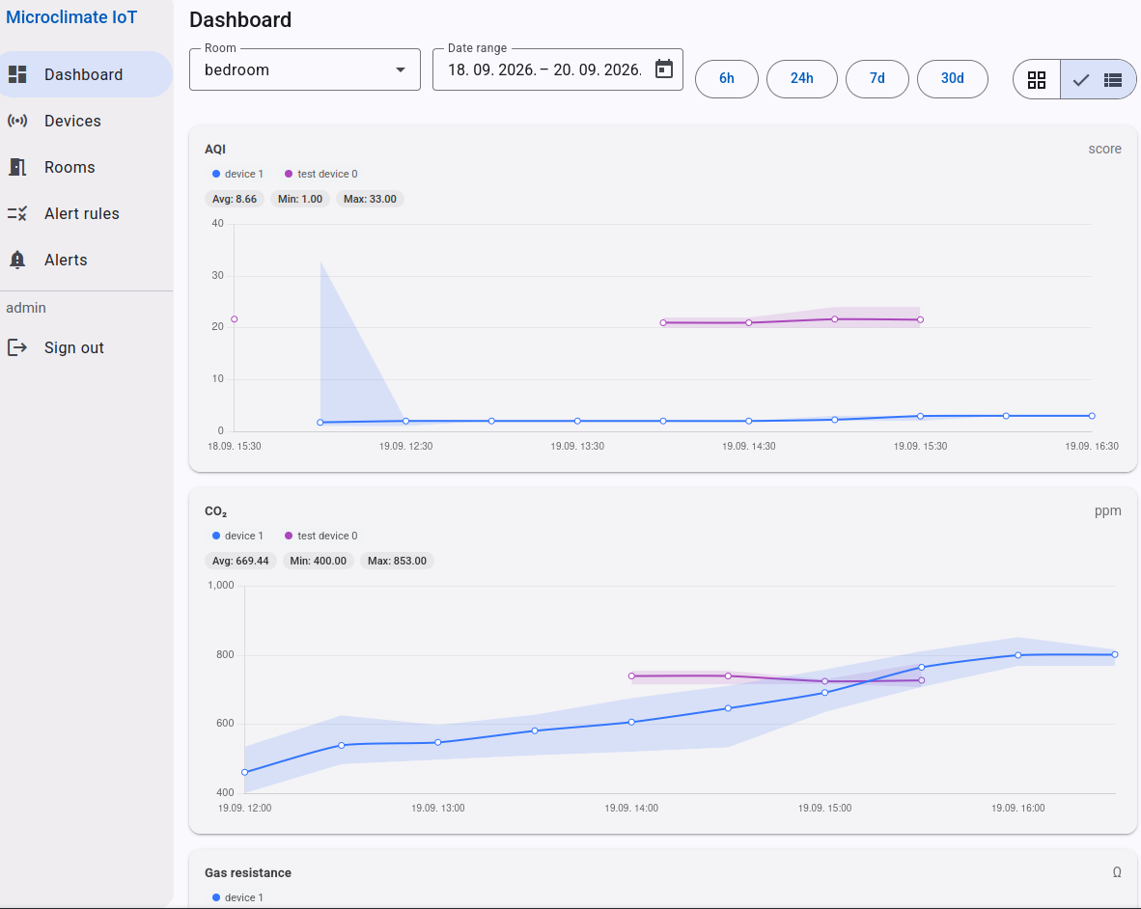
Task: Click CO₂ axis label 19.09. 15:00
Action: (824, 808)
